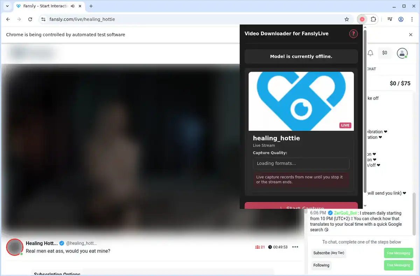Image resolution: width=420 pixels, height=276 pixels.
Task: Dismiss the automated test software notice
Action: [411, 35]
